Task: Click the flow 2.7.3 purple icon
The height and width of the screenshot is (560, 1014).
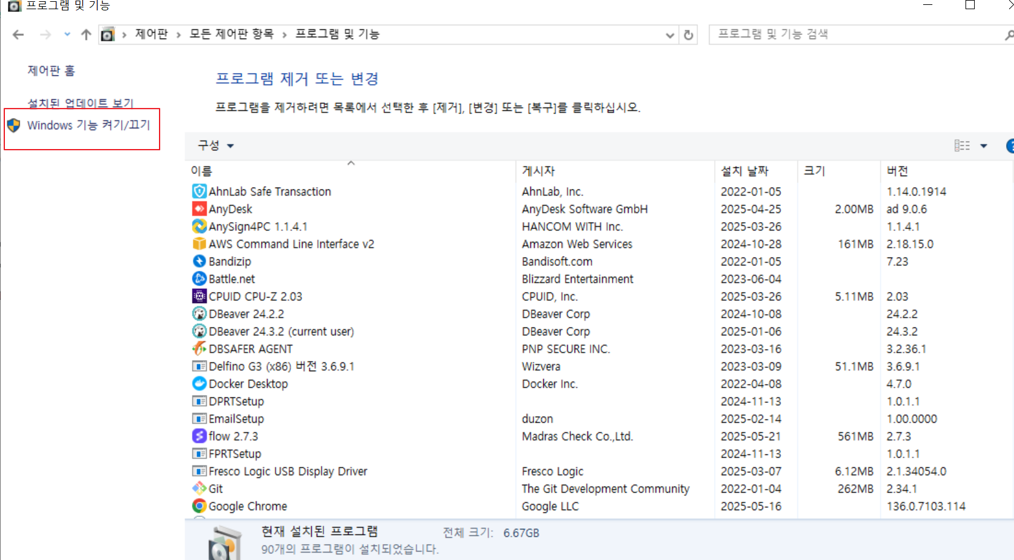Action: pos(199,436)
